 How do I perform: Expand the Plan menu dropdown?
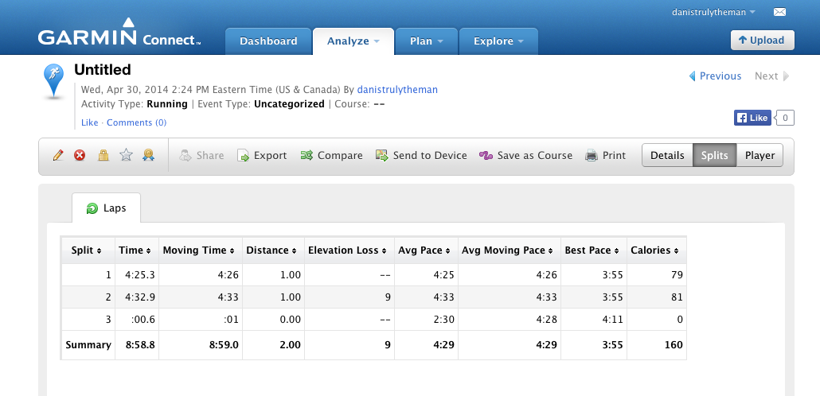coord(426,41)
